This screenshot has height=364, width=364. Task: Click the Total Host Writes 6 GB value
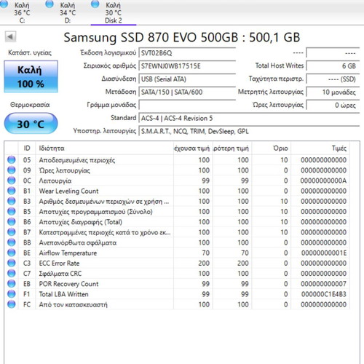click(333, 66)
